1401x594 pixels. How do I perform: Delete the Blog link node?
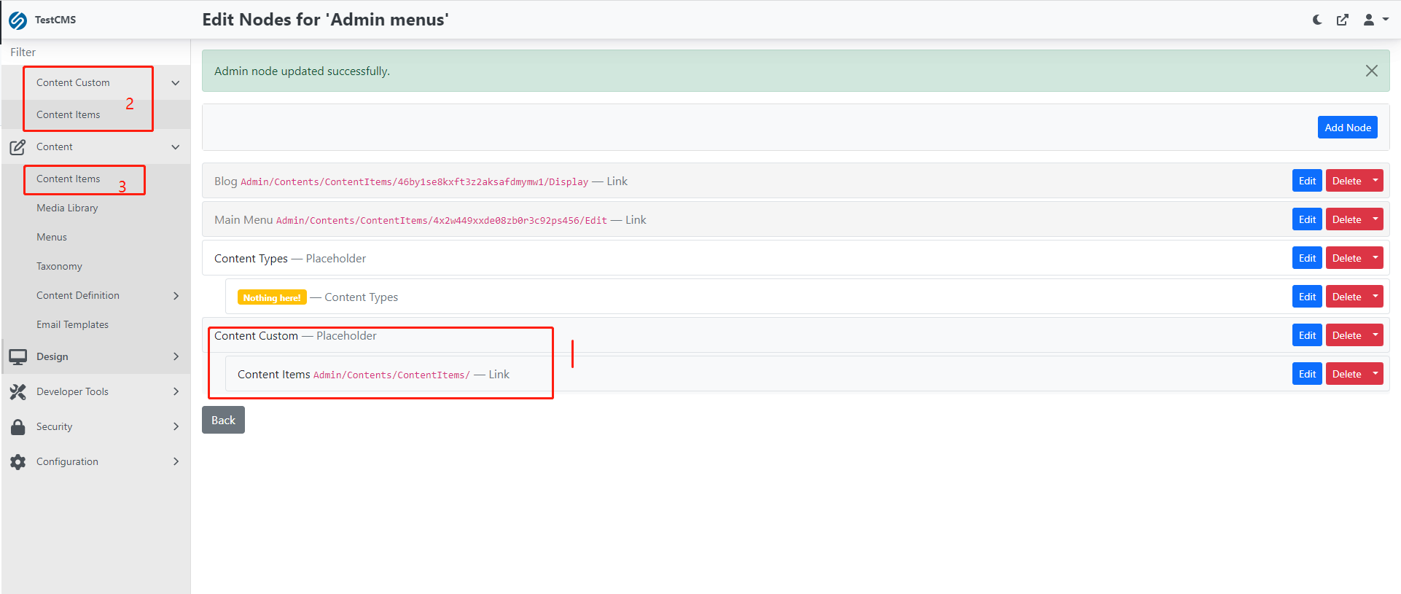coord(1346,181)
